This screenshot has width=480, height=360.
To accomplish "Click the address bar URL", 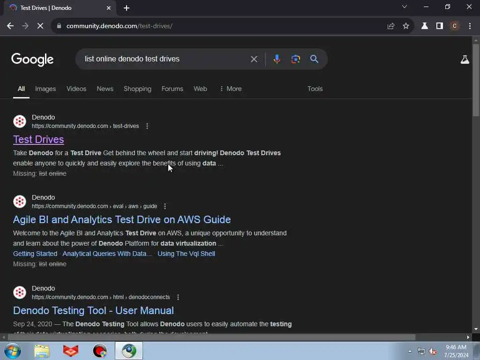I will [120, 26].
